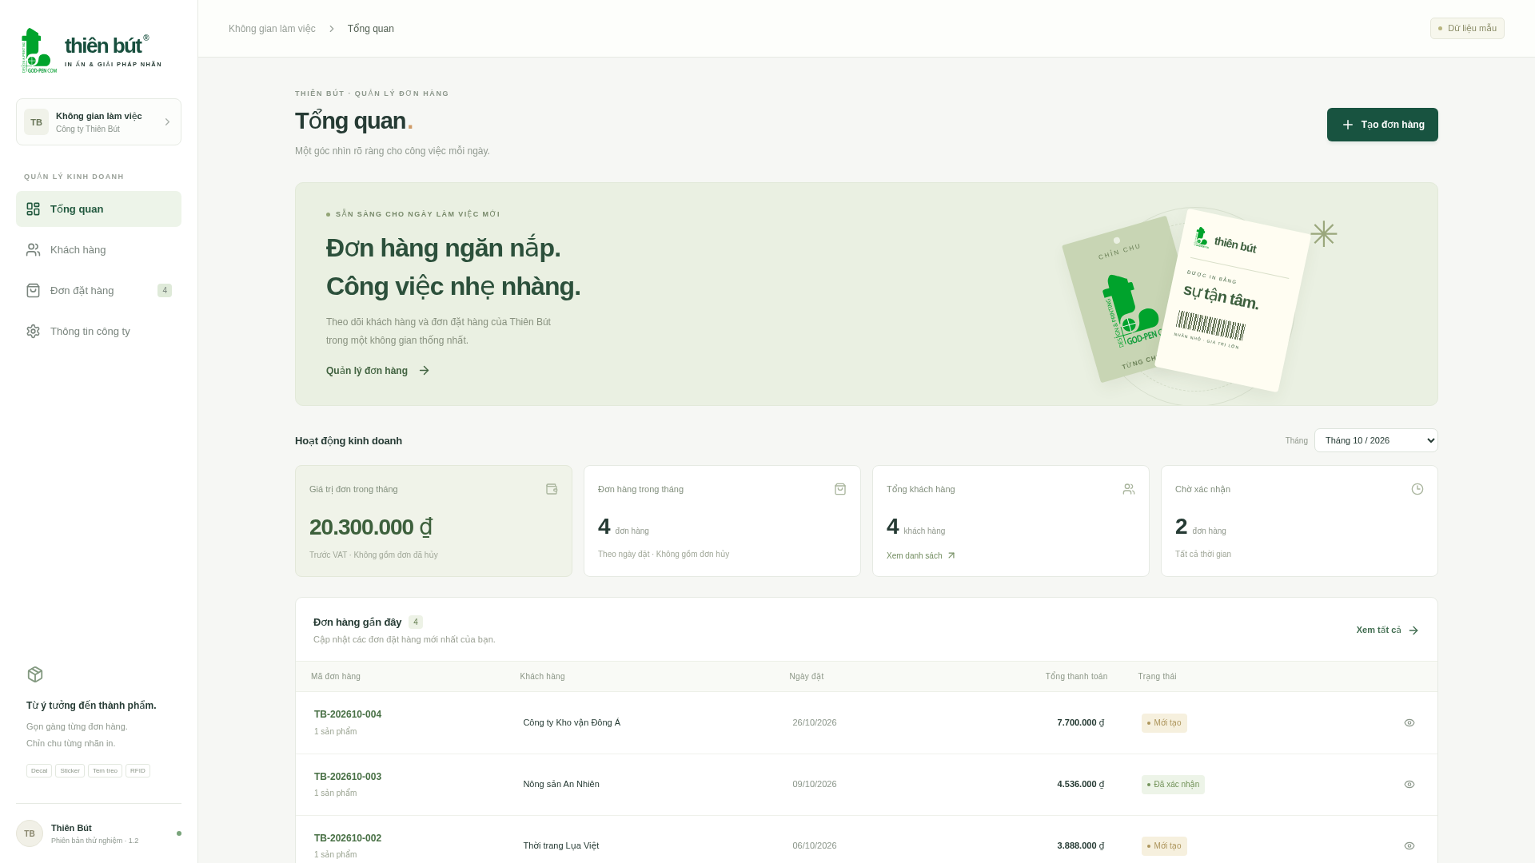Expand the Không gian làm việc workspace switcher

[98, 122]
